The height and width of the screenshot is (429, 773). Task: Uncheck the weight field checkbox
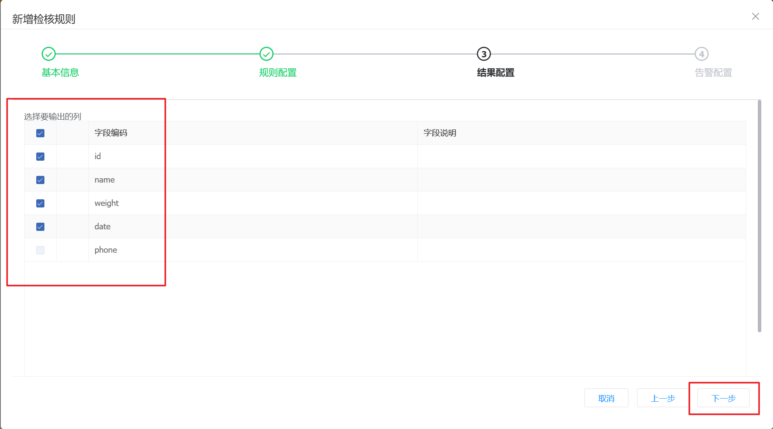coord(40,204)
